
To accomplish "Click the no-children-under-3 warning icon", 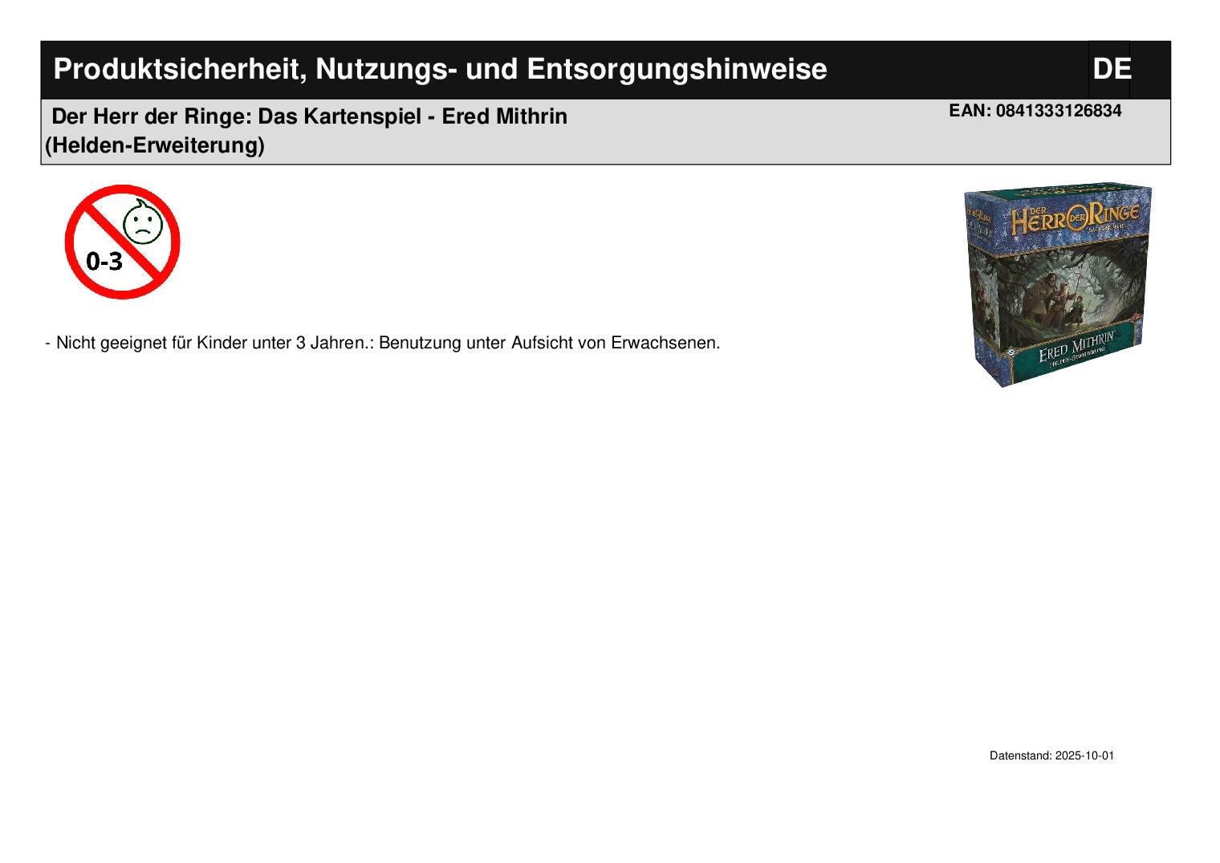I will (122, 242).
